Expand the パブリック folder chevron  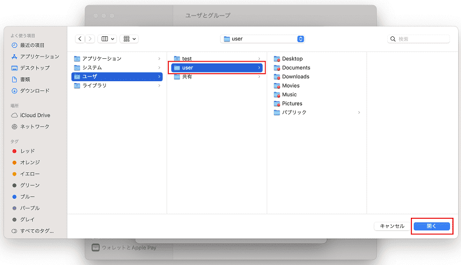point(359,112)
